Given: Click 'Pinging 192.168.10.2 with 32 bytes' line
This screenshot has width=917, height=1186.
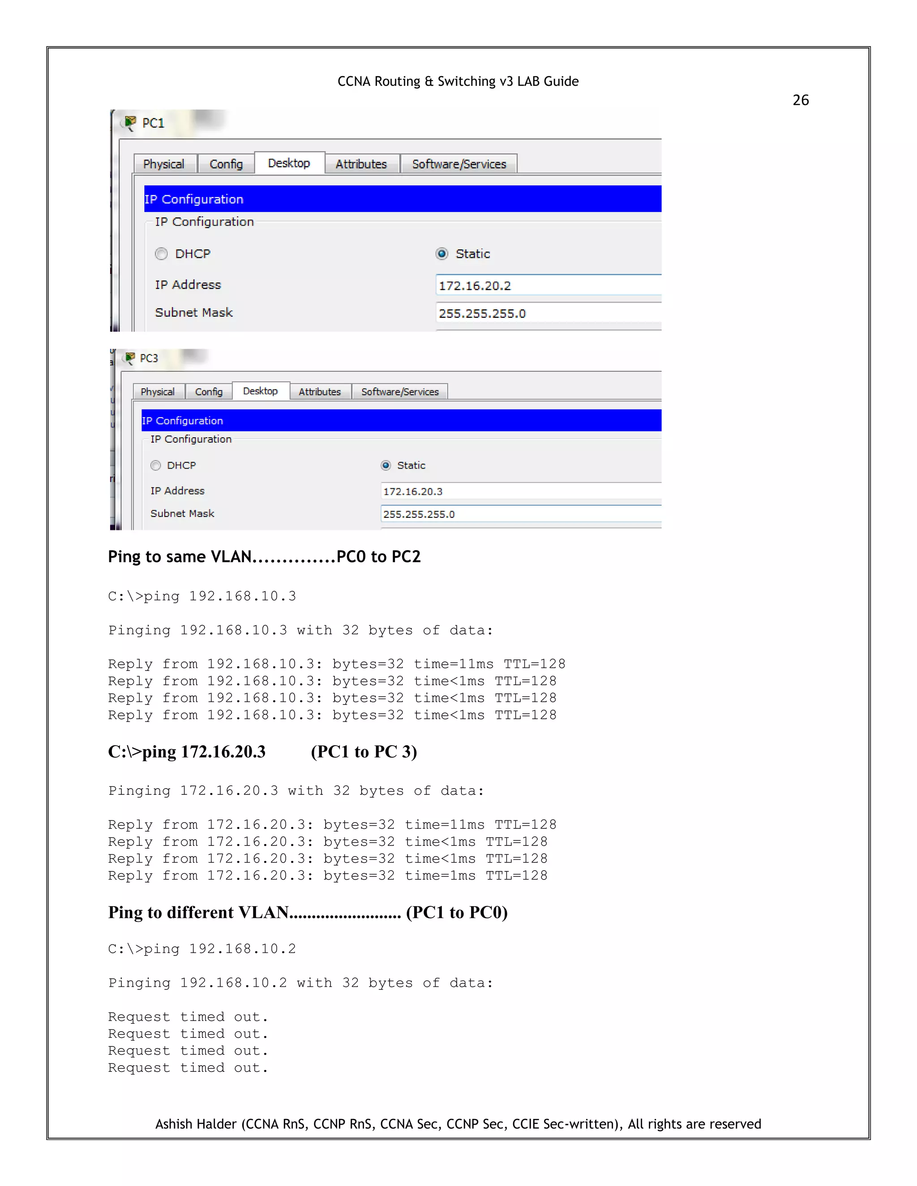Looking at the screenshot, I should pyautogui.click(x=300, y=983).
